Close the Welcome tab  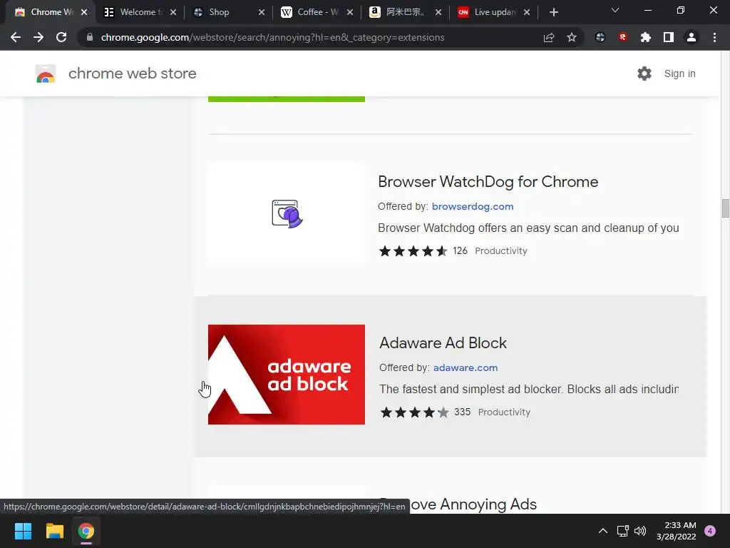click(x=173, y=12)
